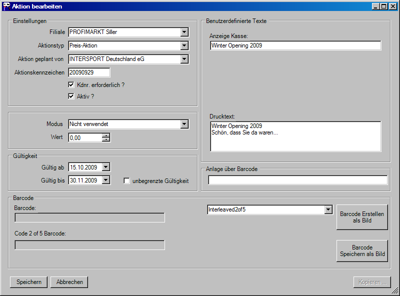Click the Aktionskennzeichen input field
Screen dimensions: 400x296
[89, 72]
